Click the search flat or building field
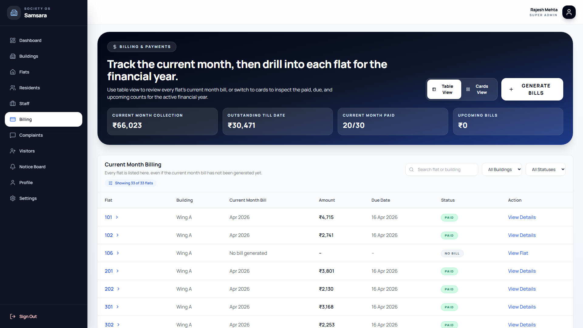Image resolution: width=583 pixels, height=328 pixels. 445,169
